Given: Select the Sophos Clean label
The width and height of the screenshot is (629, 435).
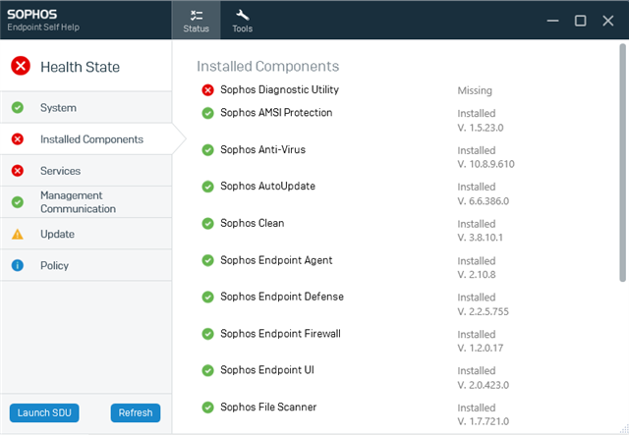Looking at the screenshot, I should (253, 223).
